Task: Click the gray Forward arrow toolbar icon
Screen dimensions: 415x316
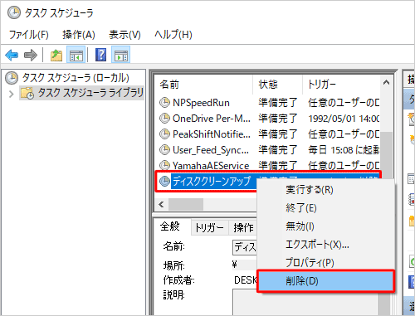Action: 31,56
